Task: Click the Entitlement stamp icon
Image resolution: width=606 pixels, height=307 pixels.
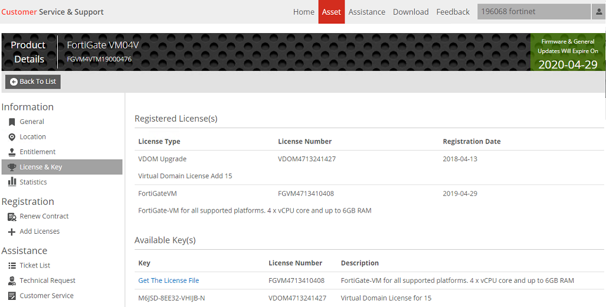Action: pyautogui.click(x=12, y=152)
